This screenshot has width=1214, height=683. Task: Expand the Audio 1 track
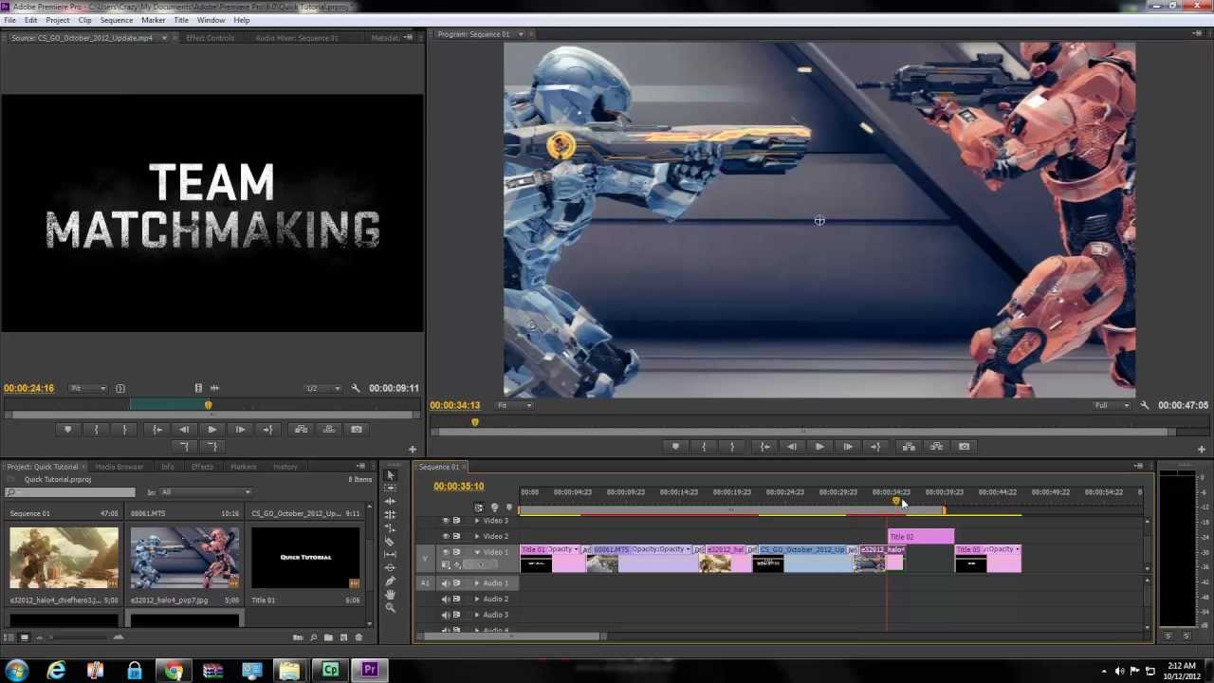click(477, 583)
